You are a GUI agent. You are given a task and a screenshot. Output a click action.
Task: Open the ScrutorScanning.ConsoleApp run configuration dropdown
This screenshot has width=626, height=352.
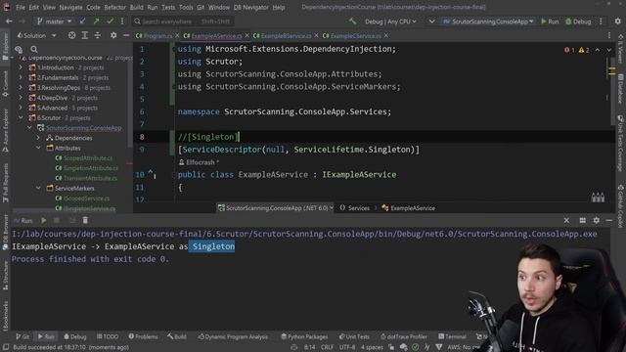488,22
